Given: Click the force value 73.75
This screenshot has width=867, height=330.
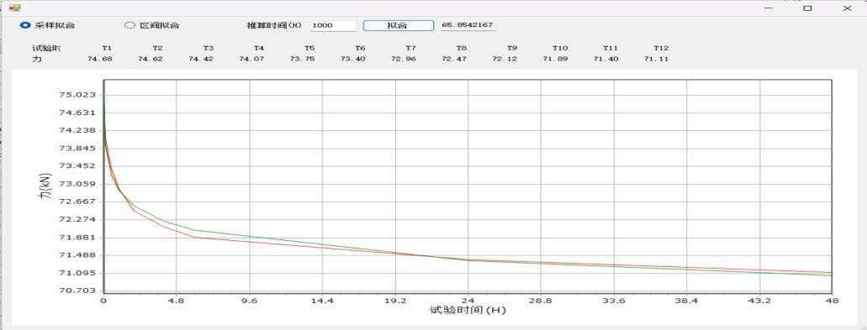Looking at the screenshot, I should click(x=303, y=59).
